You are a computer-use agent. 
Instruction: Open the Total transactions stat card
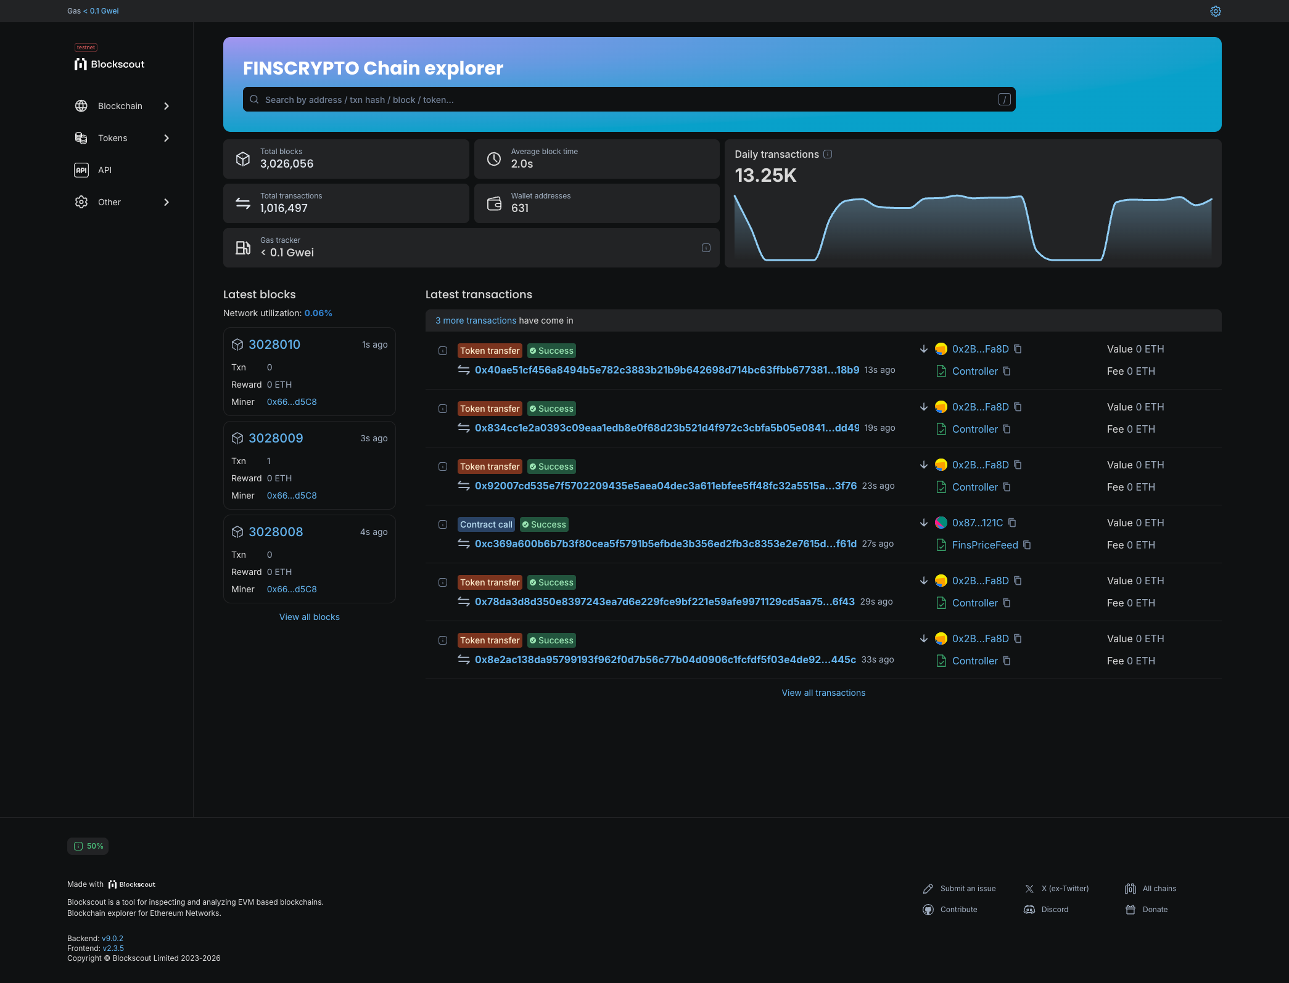coord(346,203)
